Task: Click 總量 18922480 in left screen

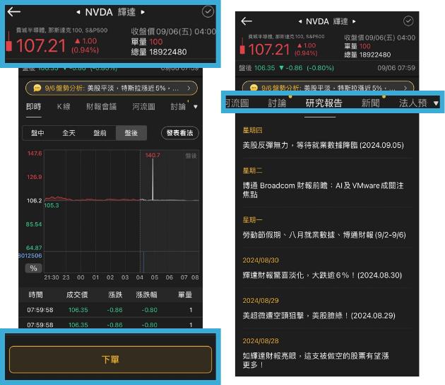Action: coord(159,52)
